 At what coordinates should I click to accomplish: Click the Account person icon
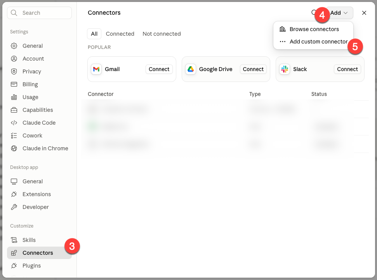click(x=14, y=59)
